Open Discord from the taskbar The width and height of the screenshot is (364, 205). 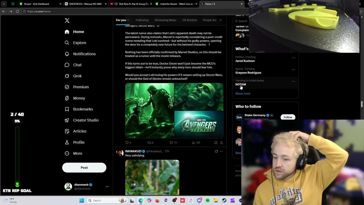click(199, 200)
